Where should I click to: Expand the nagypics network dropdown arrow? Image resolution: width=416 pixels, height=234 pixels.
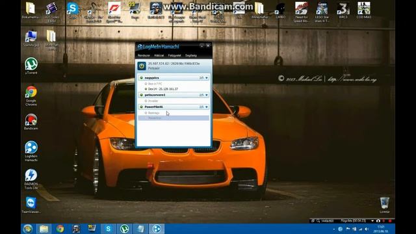(207, 78)
